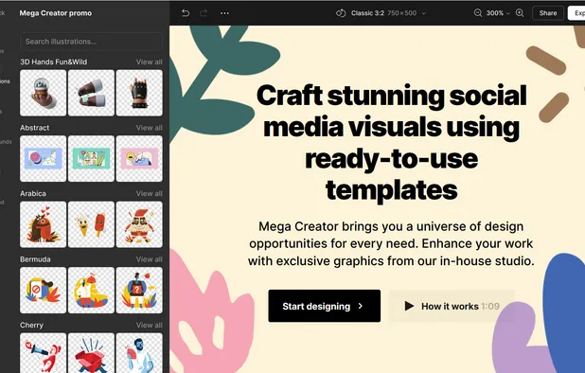585x373 pixels.
Task: Select the Cherry bearded man illustration
Action: point(139,353)
